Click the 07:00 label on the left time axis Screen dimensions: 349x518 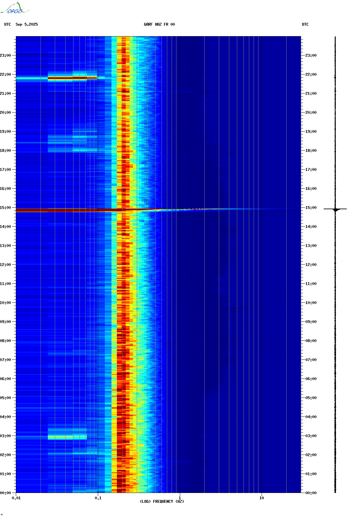click(x=5, y=360)
